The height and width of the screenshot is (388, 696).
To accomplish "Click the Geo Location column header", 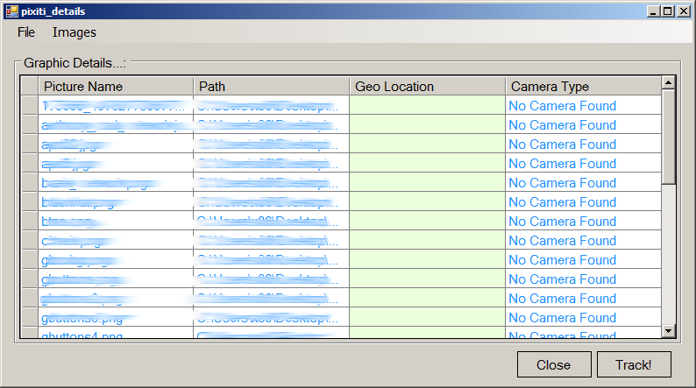I will coord(427,86).
